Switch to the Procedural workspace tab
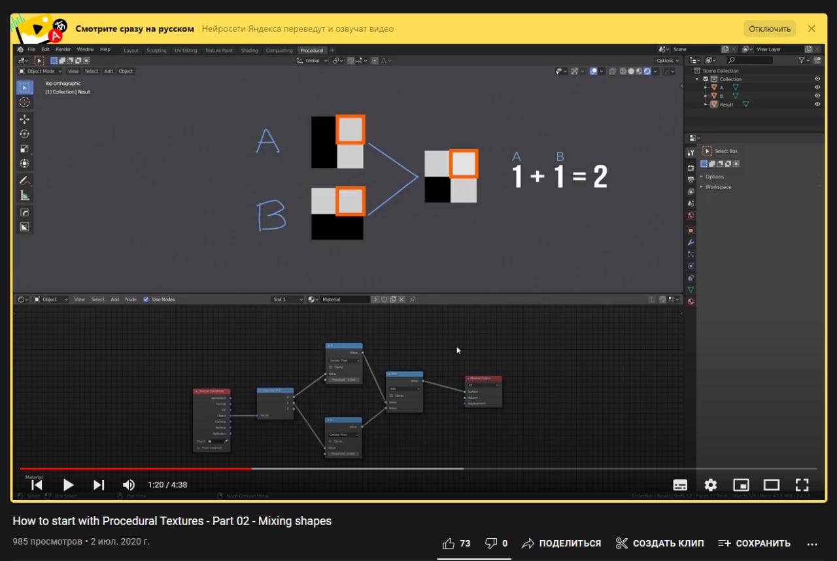The width and height of the screenshot is (837, 561). [x=312, y=50]
